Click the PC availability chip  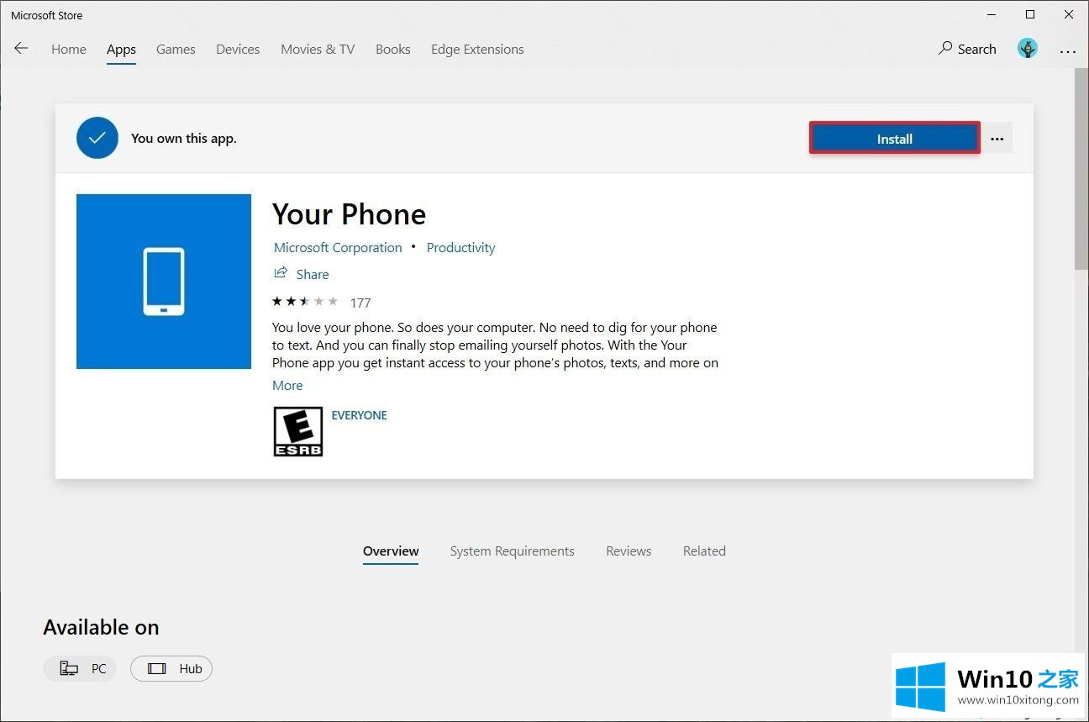coord(80,669)
